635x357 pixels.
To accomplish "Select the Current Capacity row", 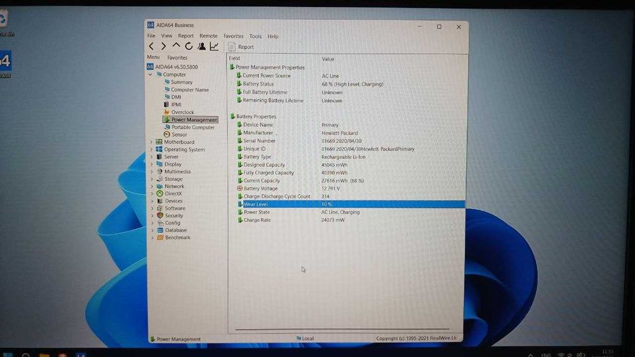I will pyautogui.click(x=300, y=181).
